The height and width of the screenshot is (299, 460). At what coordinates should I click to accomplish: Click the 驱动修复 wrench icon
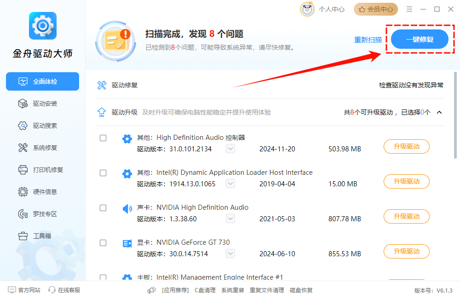pyautogui.click(x=102, y=85)
